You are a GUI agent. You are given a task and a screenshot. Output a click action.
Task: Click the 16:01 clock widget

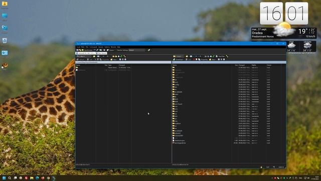[284, 14]
